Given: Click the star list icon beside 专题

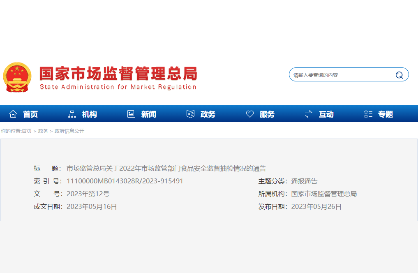Looking at the screenshot, I should point(368,114).
